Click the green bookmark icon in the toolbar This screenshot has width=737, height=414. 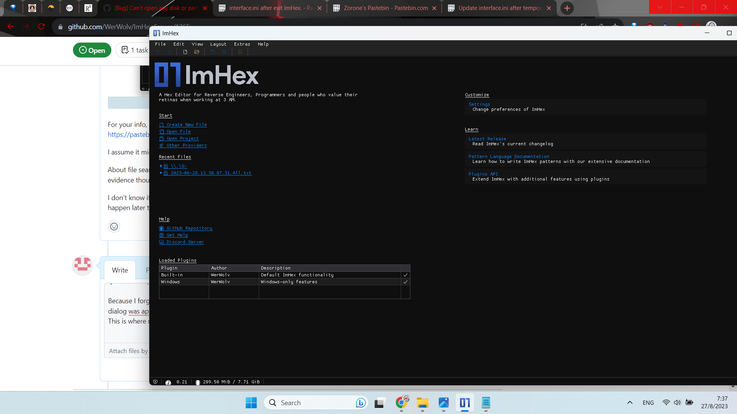pyautogui.click(x=240, y=52)
